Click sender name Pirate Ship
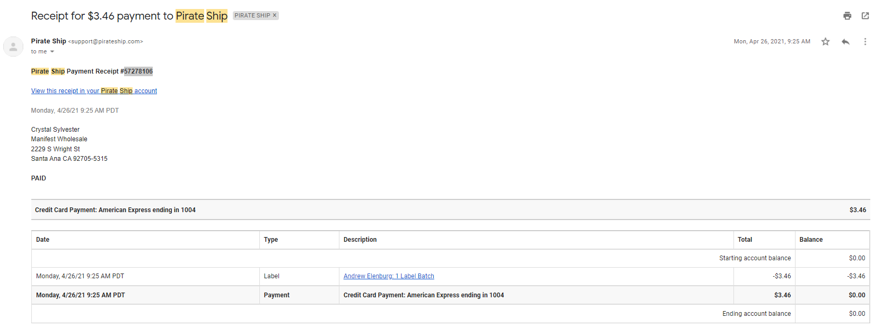The height and width of the screenshot is (328, 874). tap(48, 41)
